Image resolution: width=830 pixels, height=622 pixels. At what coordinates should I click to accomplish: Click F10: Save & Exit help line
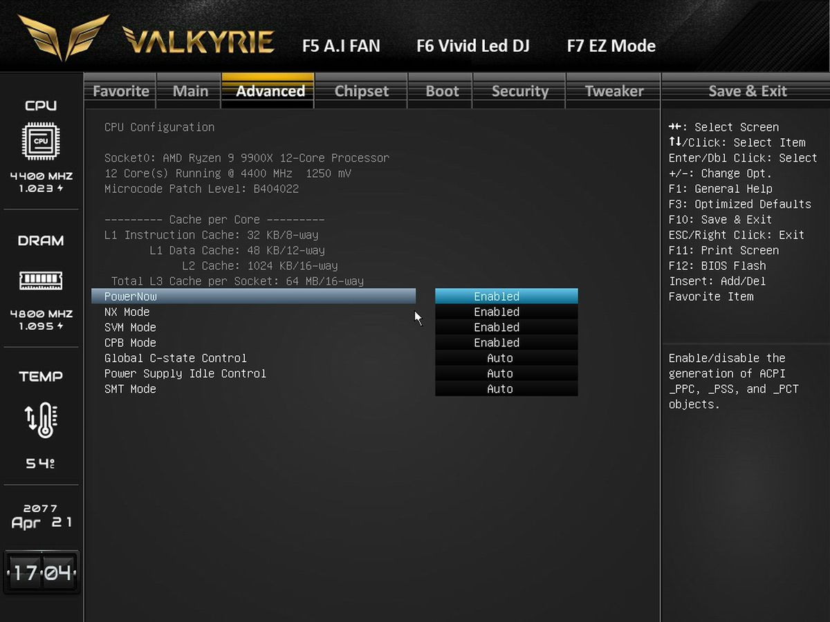pos(720,220)
